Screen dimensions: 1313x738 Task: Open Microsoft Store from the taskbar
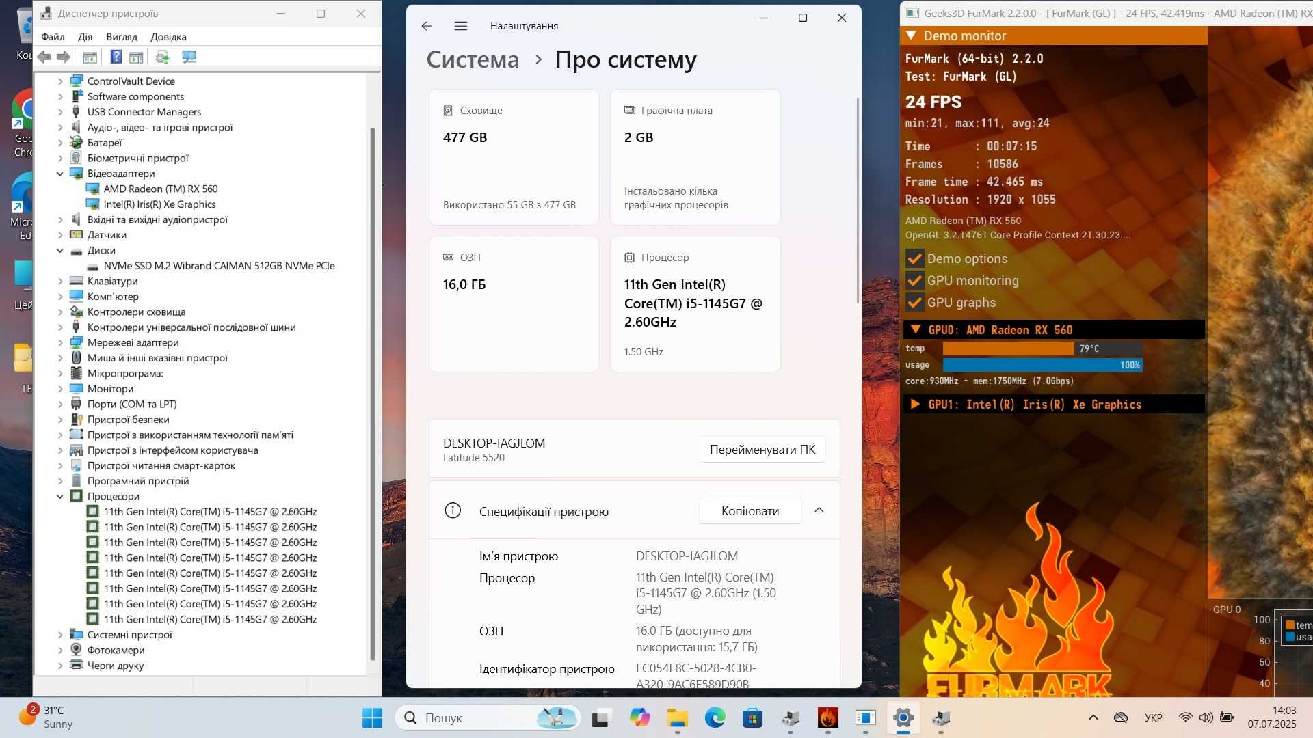(x=753, y=717)
